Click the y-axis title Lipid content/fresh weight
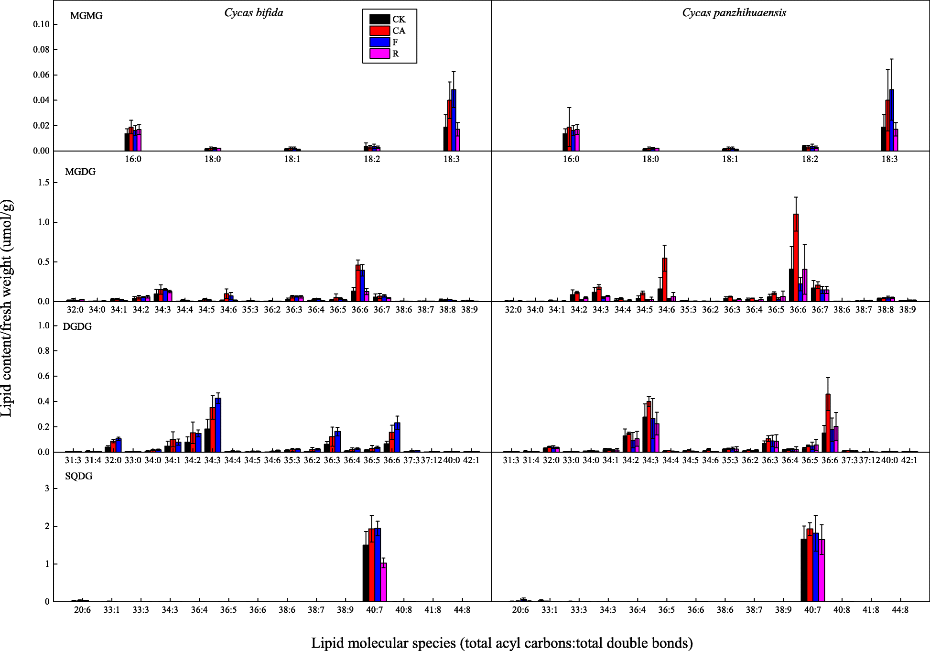This screenshot has height=651, width=930. click(x=7, y=308)
